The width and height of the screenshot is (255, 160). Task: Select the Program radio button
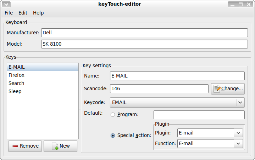tap(113, 115)
